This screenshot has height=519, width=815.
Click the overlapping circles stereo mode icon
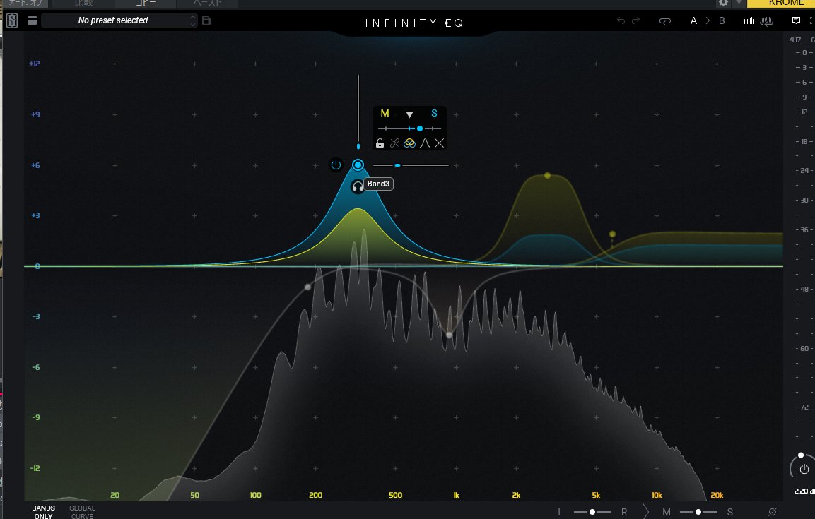tap(409, 143)
